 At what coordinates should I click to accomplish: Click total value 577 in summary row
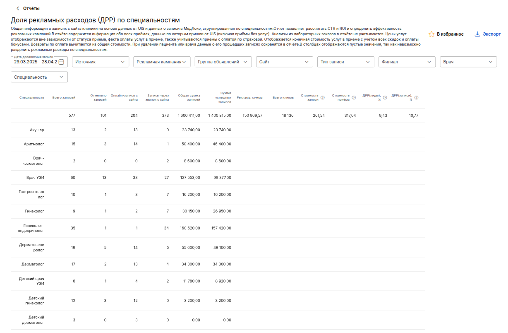pyautogui.click(x=72, y=116)
